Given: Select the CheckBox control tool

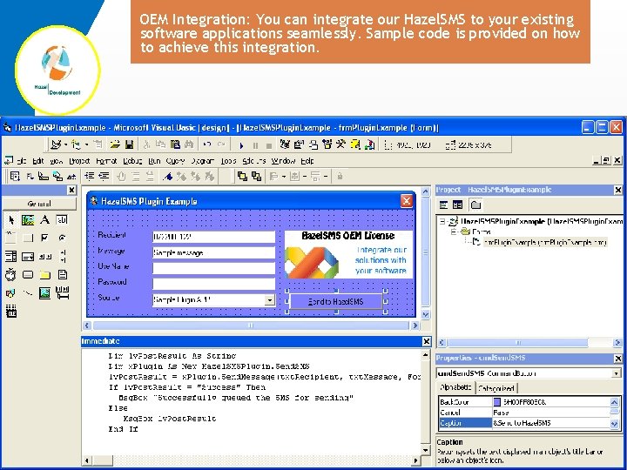Looking at the screenshot, I should [44, 238].
